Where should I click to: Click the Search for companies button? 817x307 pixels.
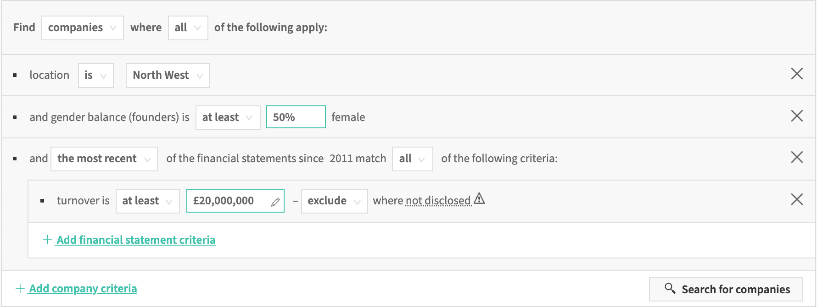click(726, 289)
